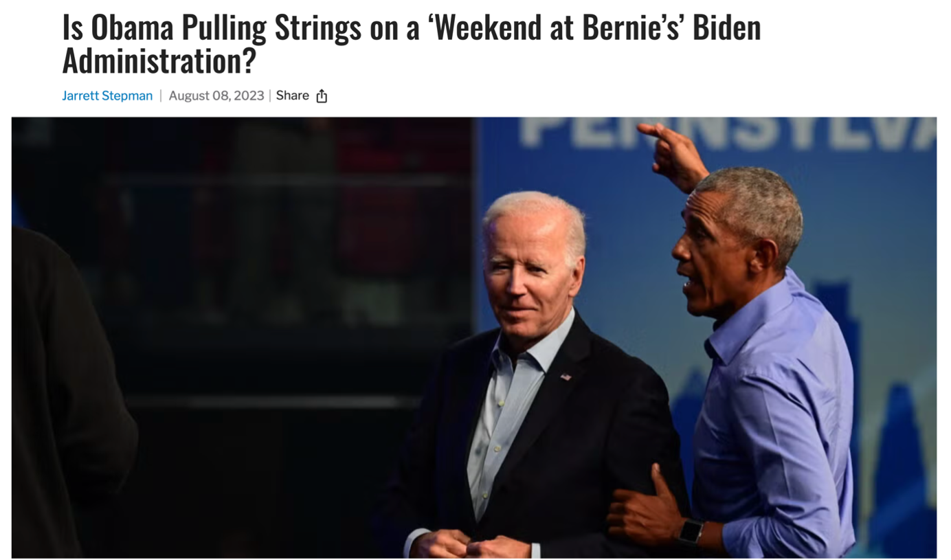Screen dimensions: 951x560
Task: Click the clasped hands at photo bottom
Action: 474,544
